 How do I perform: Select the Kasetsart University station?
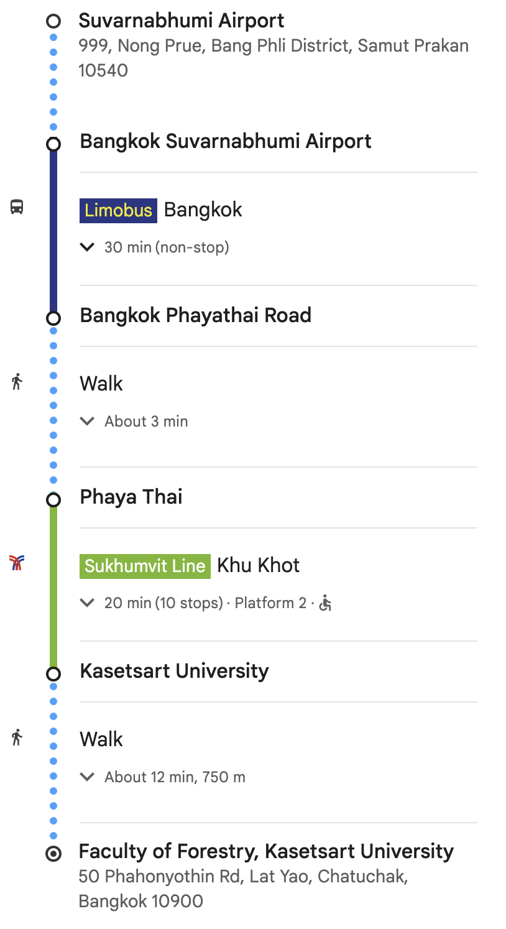[x=175, y=671]
